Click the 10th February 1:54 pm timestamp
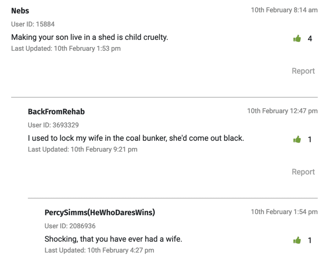Viewport: 330px width, 262px height. tap(284, 212)
